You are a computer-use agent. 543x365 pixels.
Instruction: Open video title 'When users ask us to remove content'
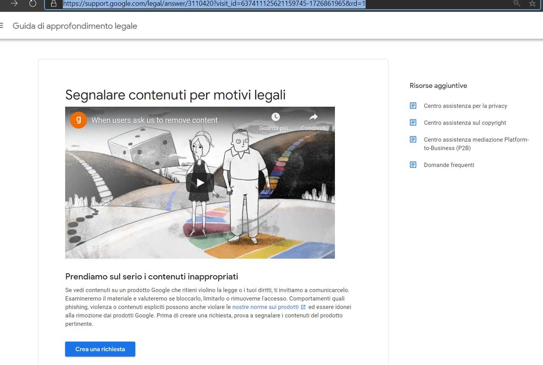pos(154,120)
